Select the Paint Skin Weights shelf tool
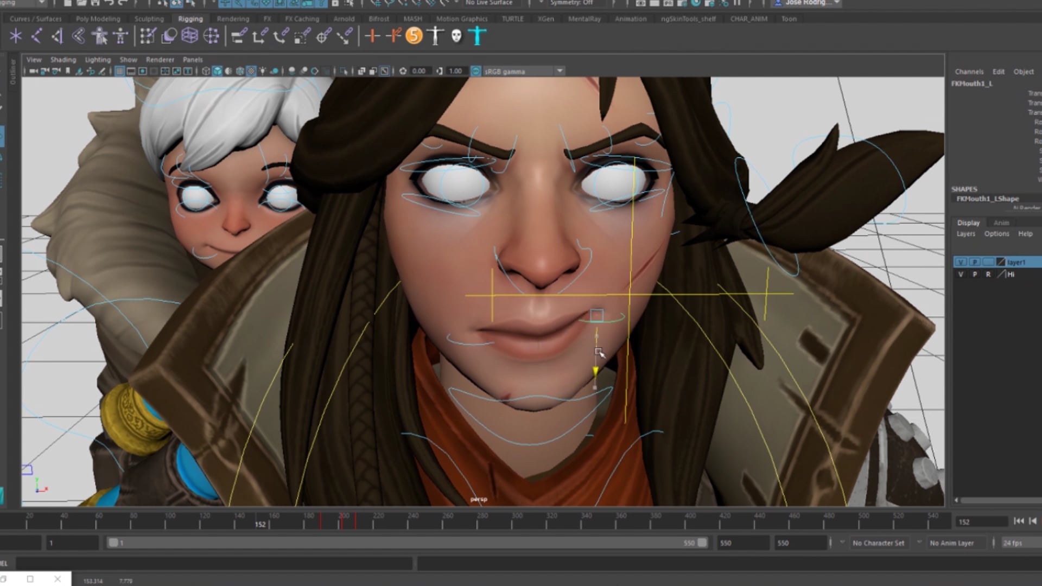Image resolution: width=1042 pixels, height=586 pixels. (x=147, y=36)
